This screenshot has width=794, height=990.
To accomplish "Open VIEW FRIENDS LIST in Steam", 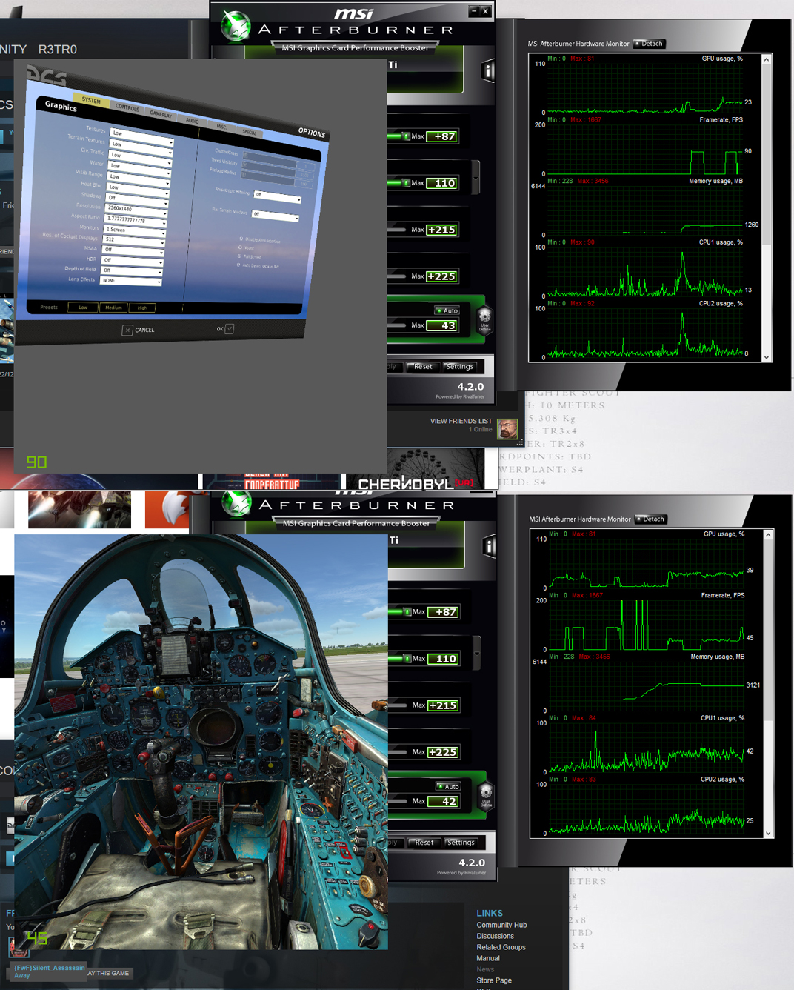I will (461, 421).
